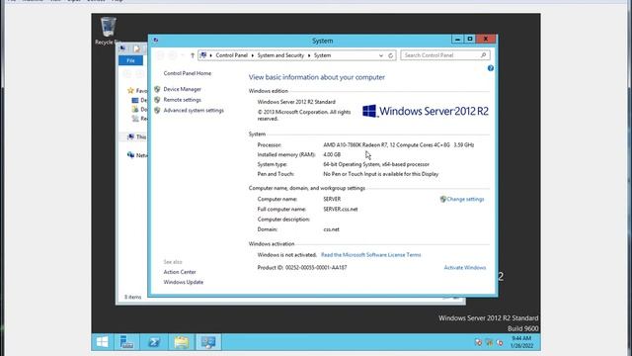
Task: Click the css.net domain value
Action: (x=332, y=229)
